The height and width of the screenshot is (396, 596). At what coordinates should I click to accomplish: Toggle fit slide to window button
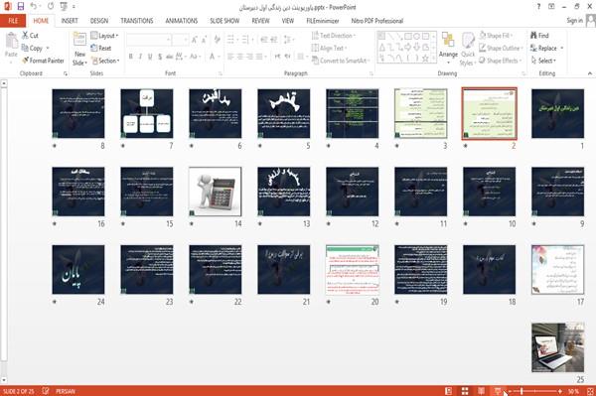pyautogui.click(x=590, y=391)
